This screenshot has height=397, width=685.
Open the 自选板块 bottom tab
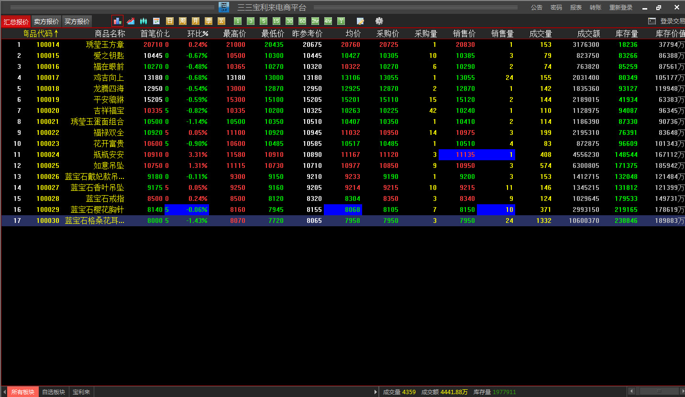coord(54,392)
